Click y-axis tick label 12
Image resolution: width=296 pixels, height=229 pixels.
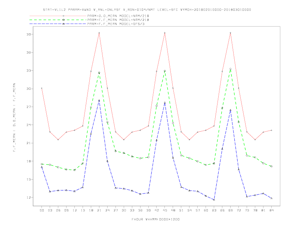click(29, 198)
